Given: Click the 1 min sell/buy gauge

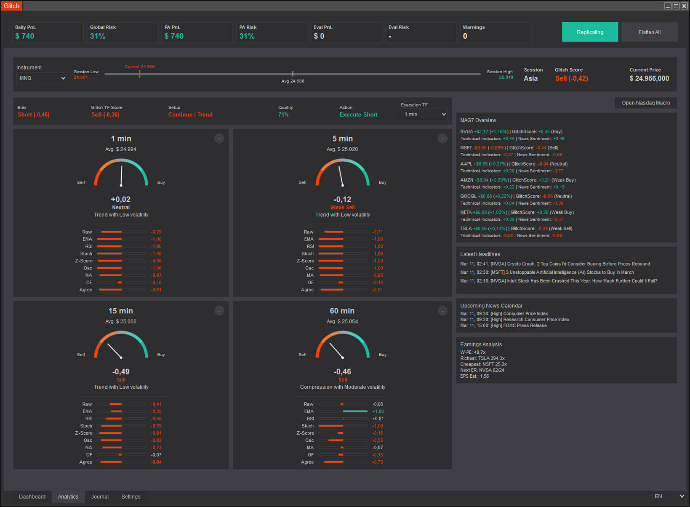Looking at the screenshot, I should [121, 173].
